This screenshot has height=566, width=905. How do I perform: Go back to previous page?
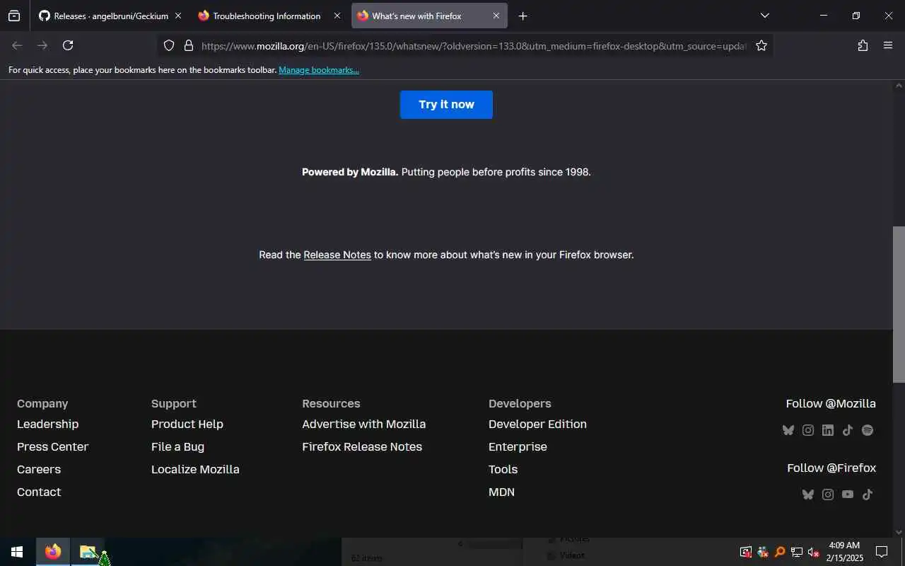click(17, 45)
